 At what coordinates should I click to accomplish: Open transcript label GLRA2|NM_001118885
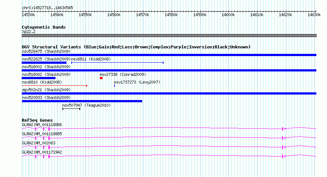(x=42, y=134)
